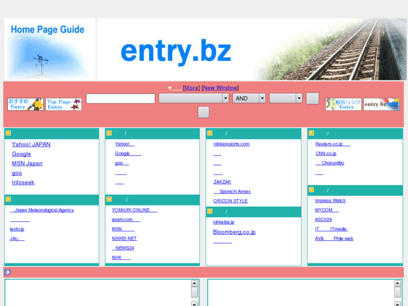Viewport: 408px width, 306px height.
Task: Open ORICON STYLE link
Action: (230, 201)
